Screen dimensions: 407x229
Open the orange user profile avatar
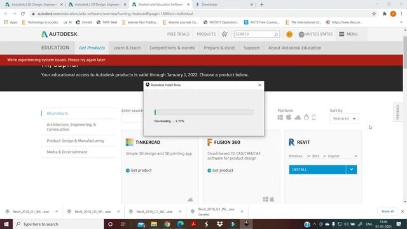pyautogui.click(x=289, y=34)
